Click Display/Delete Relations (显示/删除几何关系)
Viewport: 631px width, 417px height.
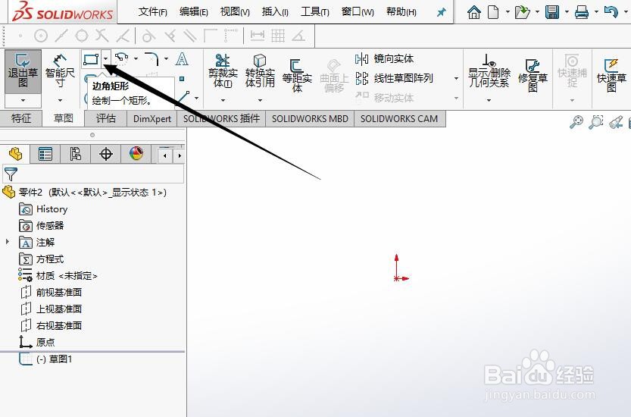coord(489,72)
